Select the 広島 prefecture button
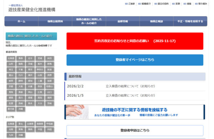Viewport: 214px width, 139px height. pyautogui.click(x=40, y=92)
